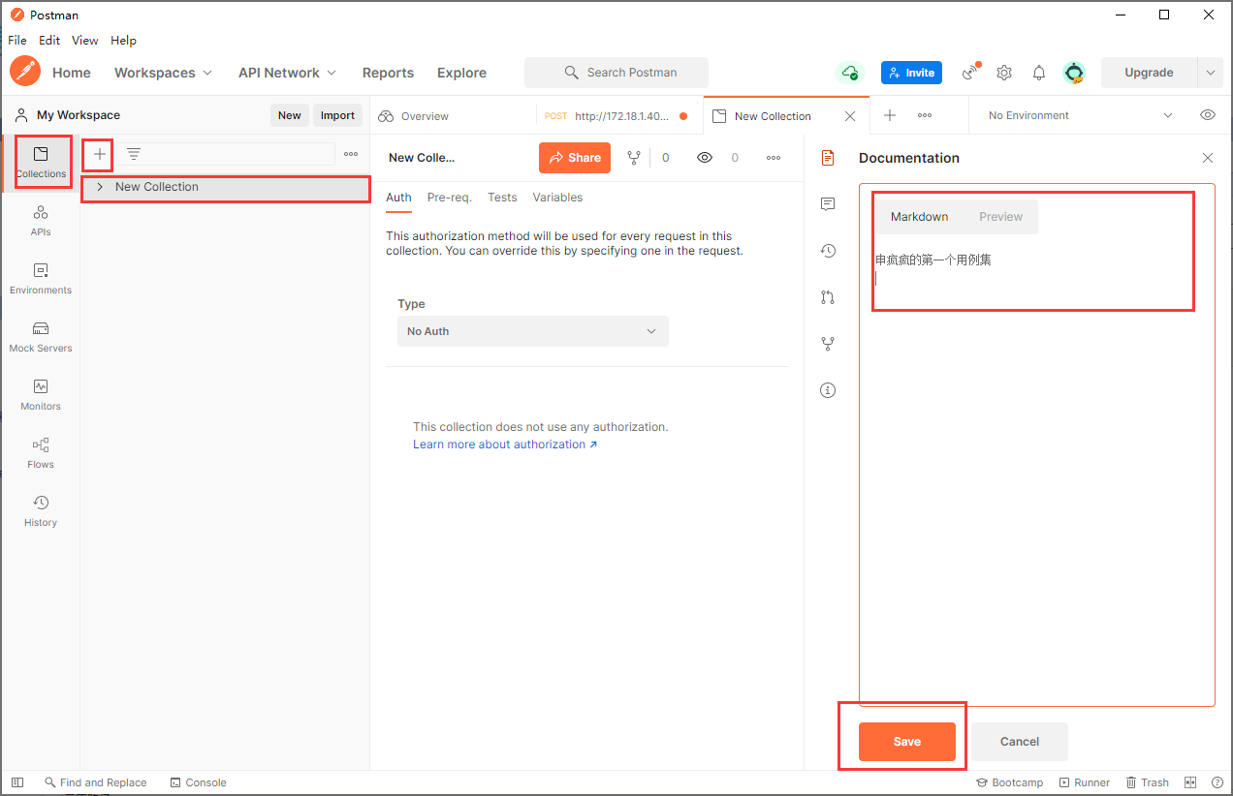Open the Changelog history pane icon
Image resolution: width=1233 pixels, height=796 pixels.
[828, 251]
